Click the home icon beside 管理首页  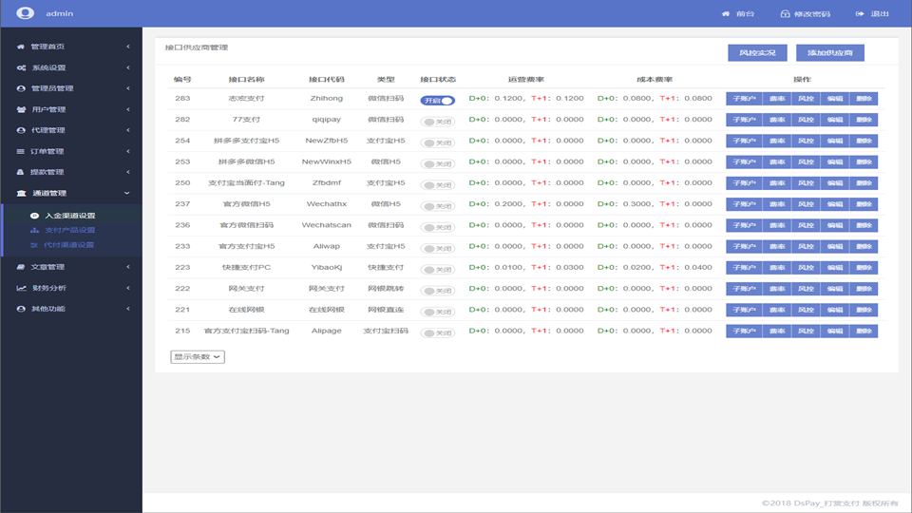point(21,47)
